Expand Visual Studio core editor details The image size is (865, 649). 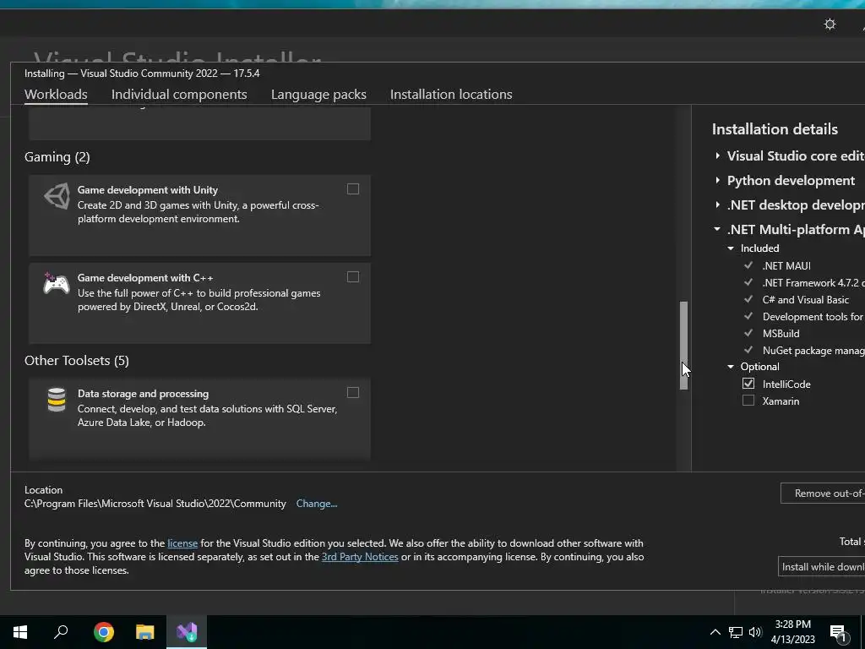717,156
